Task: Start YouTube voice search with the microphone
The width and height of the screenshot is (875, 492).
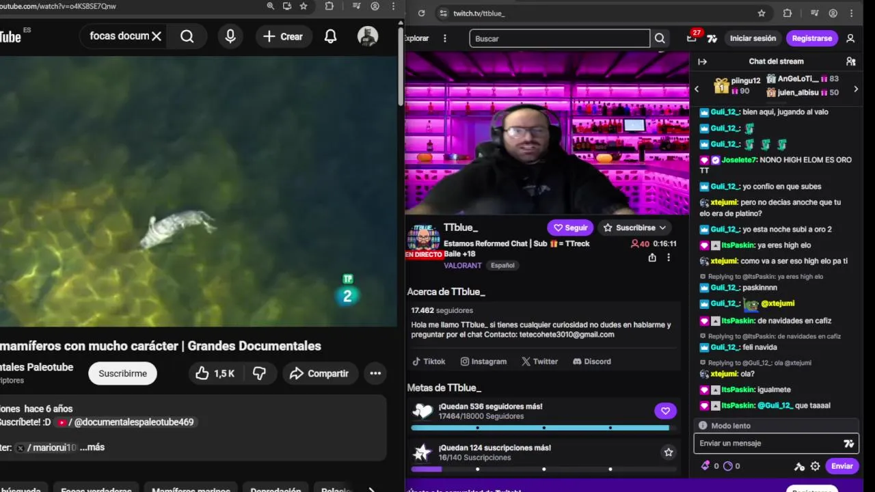Action: (230, 36)
